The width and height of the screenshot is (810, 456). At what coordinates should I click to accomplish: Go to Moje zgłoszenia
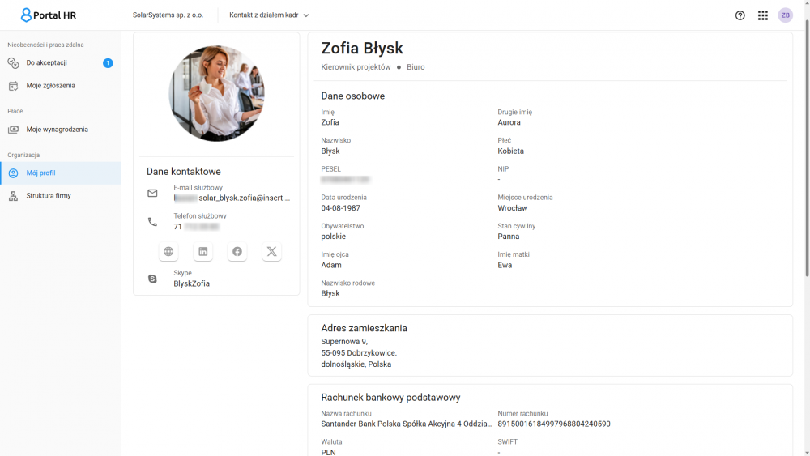50,86
